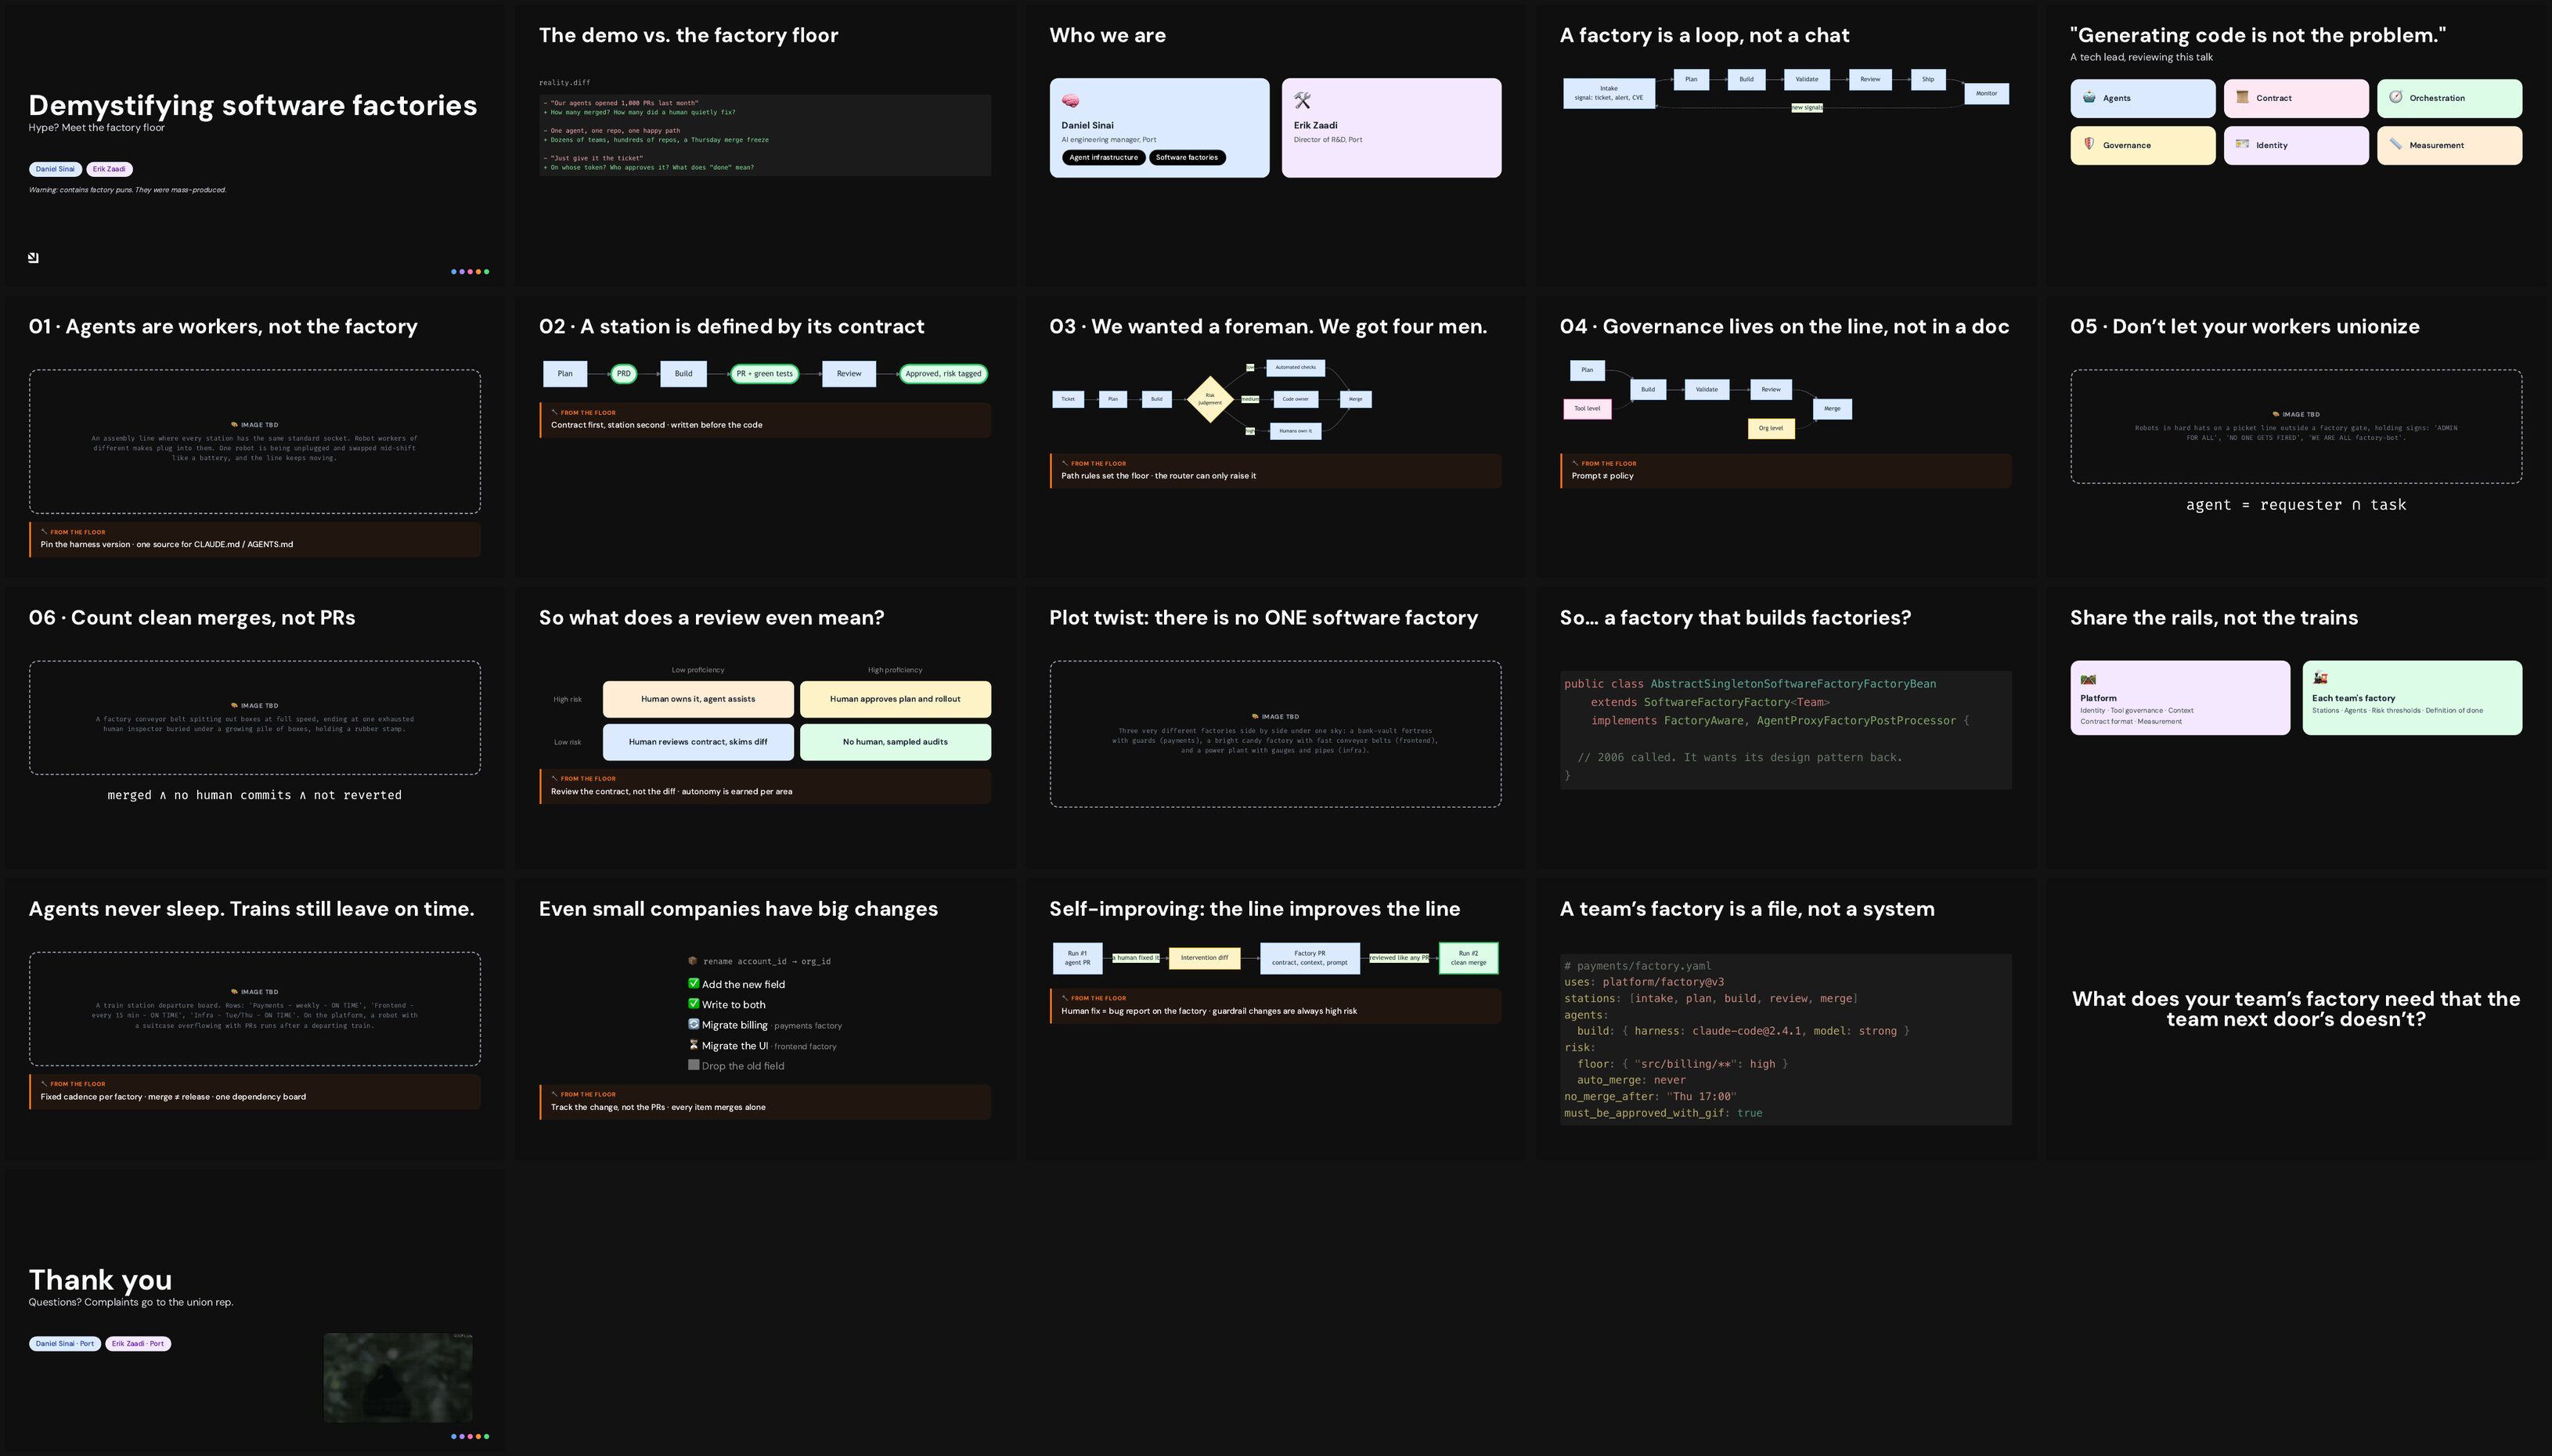Click the railway track icon above Platform
This screenshot has height=1456, width=2552.
pos(2088,679)
